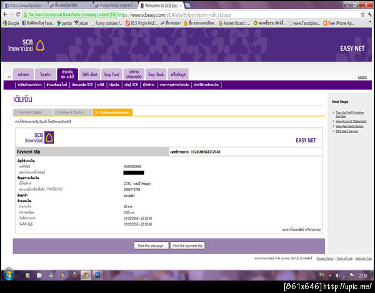Click the SCB logo on the payment slip
The height and width of the screenshot is (293, 375).
click(39, 137)
